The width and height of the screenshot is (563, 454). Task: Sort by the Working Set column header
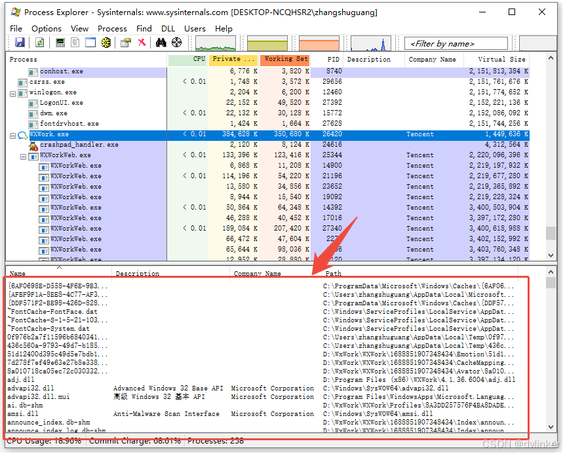(285, 59)
